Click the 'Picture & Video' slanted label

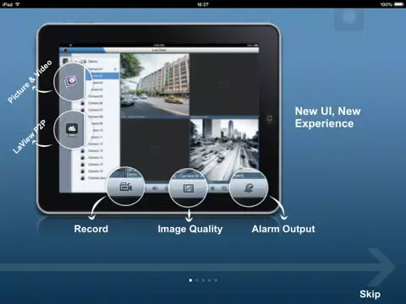coord(30,81)
